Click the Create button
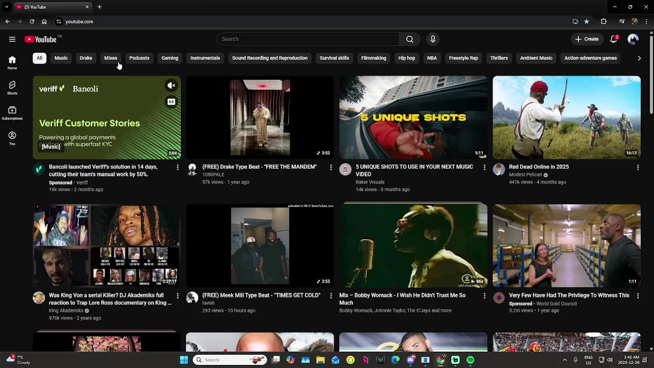Image resolution: width=654 pixels, height=368 pixels. pyautogui.click(x=587, y=39)
